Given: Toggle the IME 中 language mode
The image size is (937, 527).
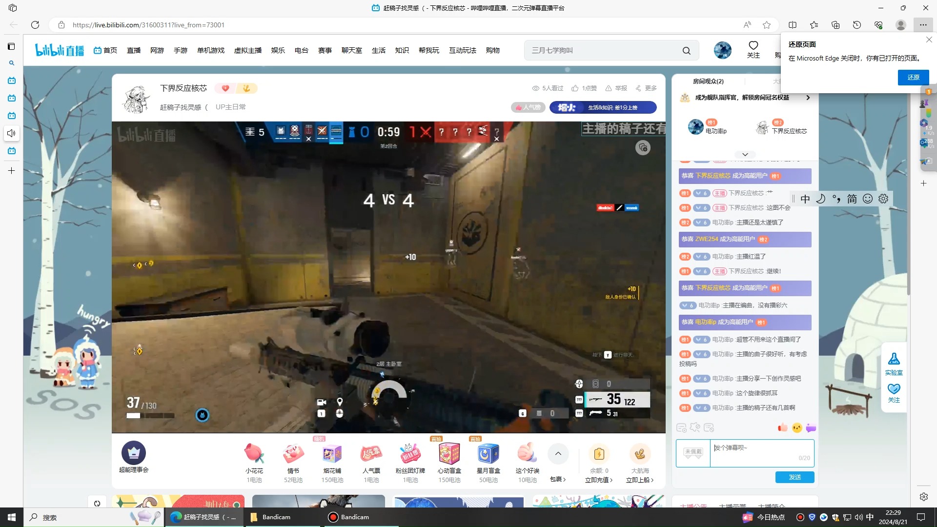Looking at the screenshot, I should [x=805, y=199].
